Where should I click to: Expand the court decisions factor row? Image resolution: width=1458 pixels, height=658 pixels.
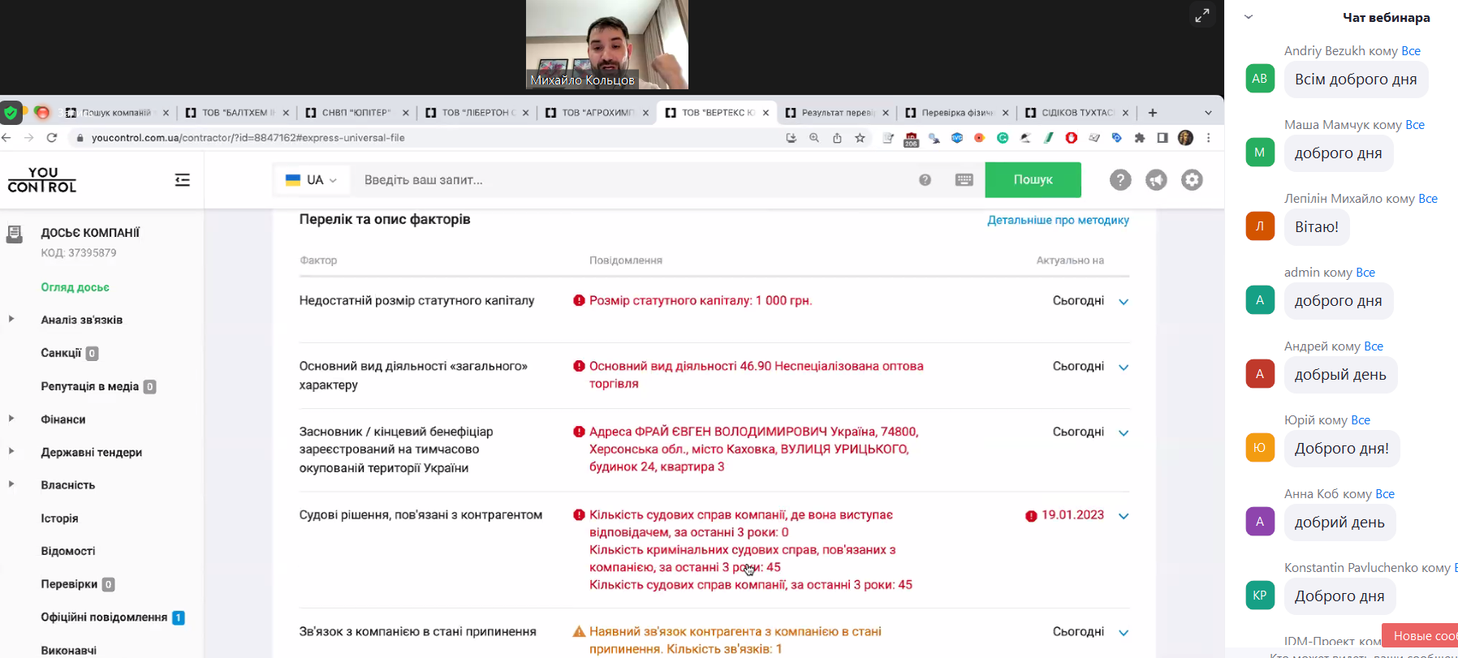1124,516
